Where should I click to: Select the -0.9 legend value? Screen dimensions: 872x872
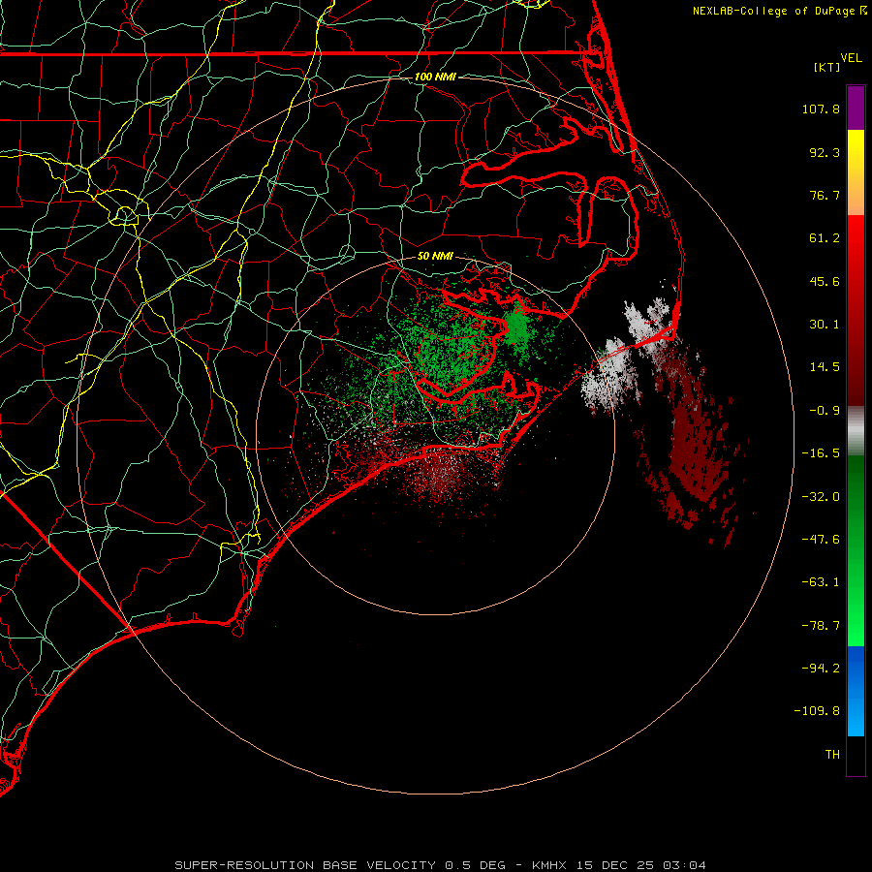[x=825, y=411]
